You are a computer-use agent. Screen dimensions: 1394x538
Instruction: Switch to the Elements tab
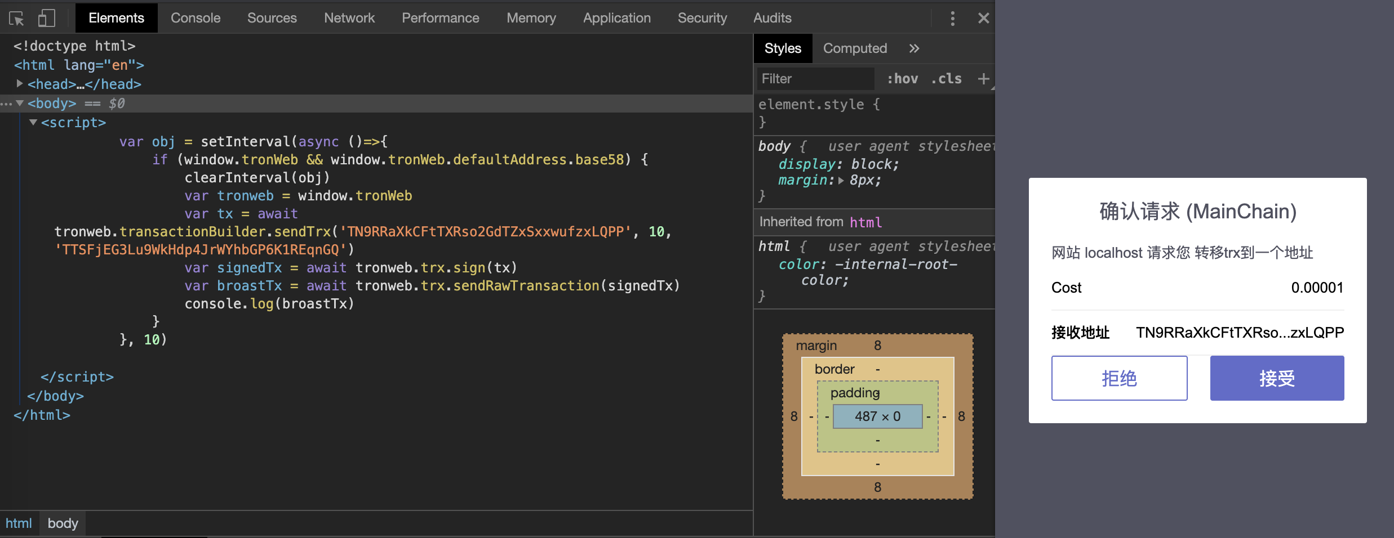pyautogui.click(x=117, y=18)
